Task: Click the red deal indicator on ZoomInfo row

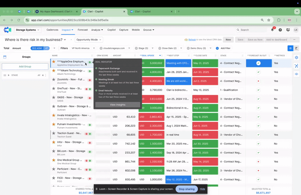Action: coord(90,80)
